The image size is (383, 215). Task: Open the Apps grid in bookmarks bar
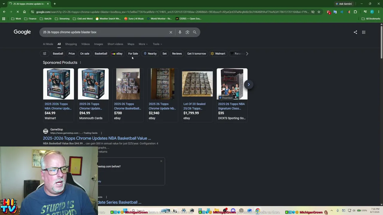(x=4, y=19)
